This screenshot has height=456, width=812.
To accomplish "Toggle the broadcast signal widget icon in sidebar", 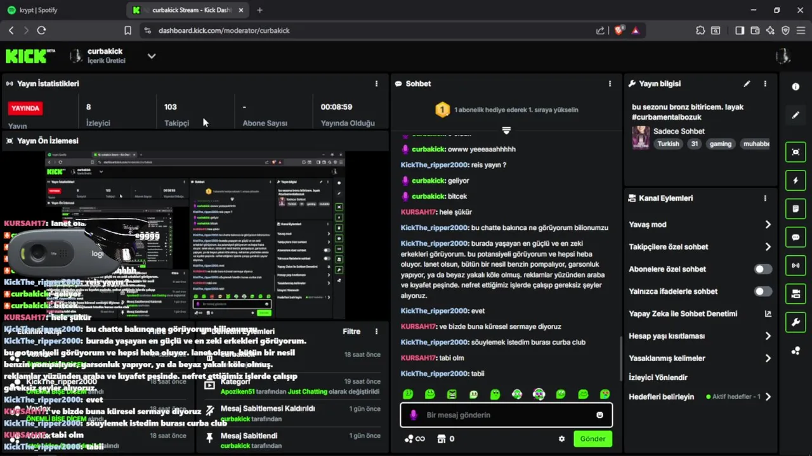I will 796,265.
